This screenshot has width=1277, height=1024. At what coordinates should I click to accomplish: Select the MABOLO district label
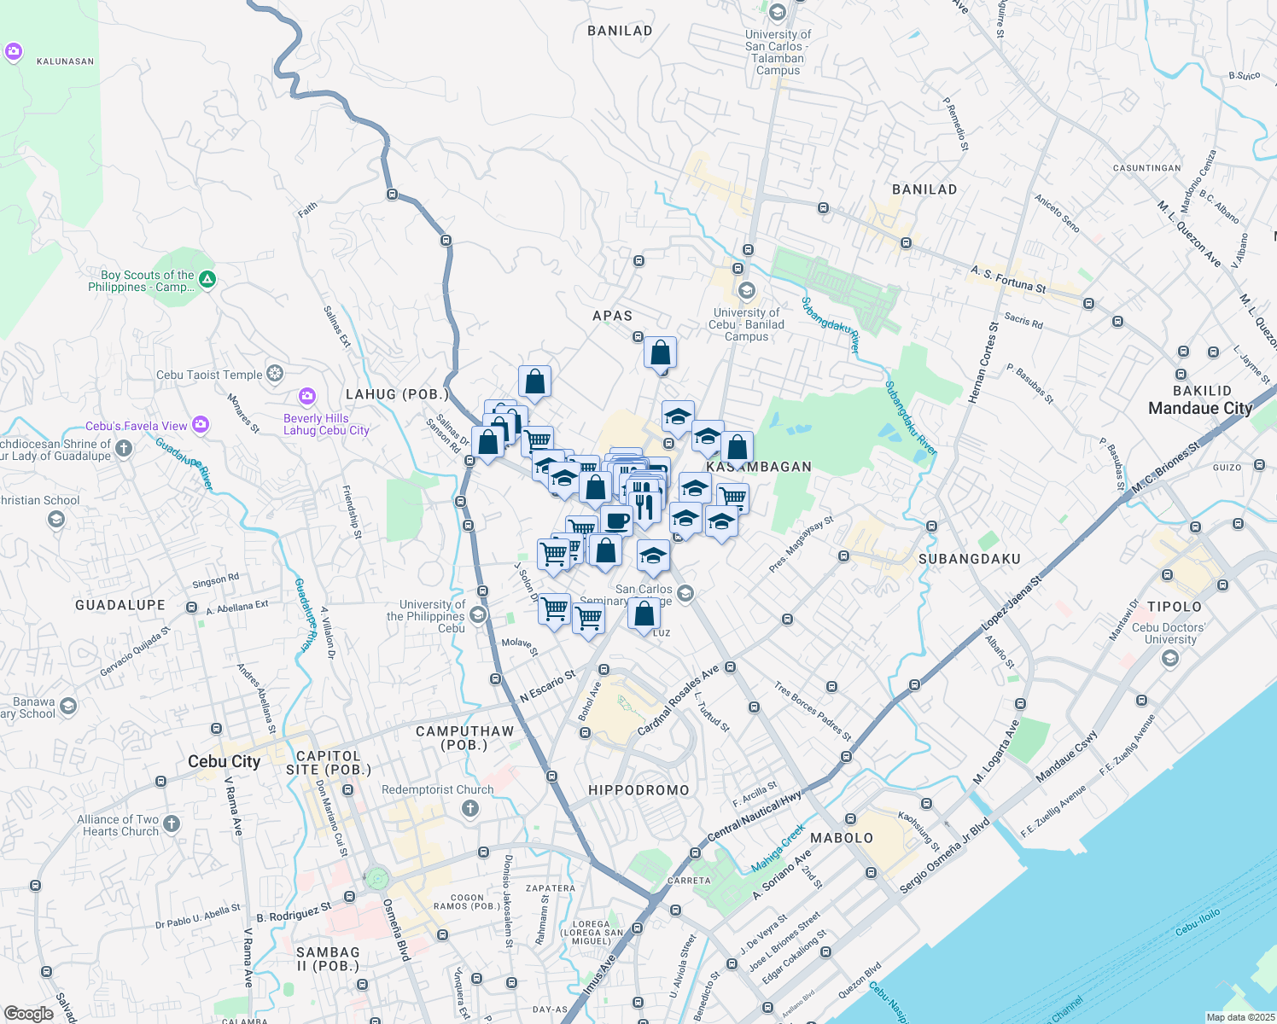(842, 838)
